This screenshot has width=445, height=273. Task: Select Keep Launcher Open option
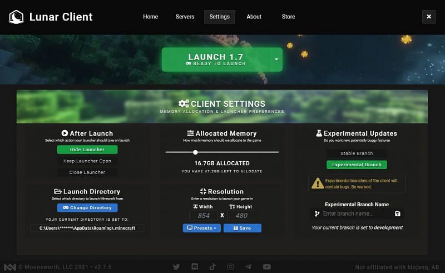tap(87, 161)
